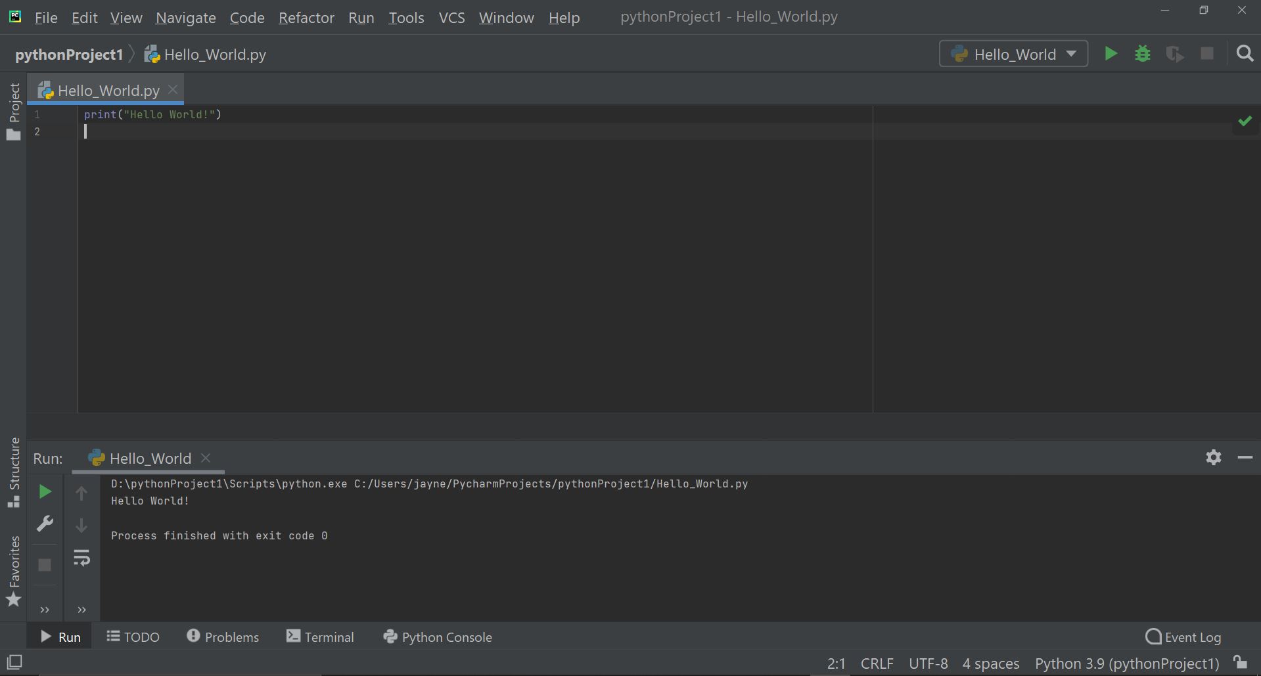The height and width of the screenshot is (676, 1261).
Task: Toggle tool window bars corner icon
Action: point(14,662)
